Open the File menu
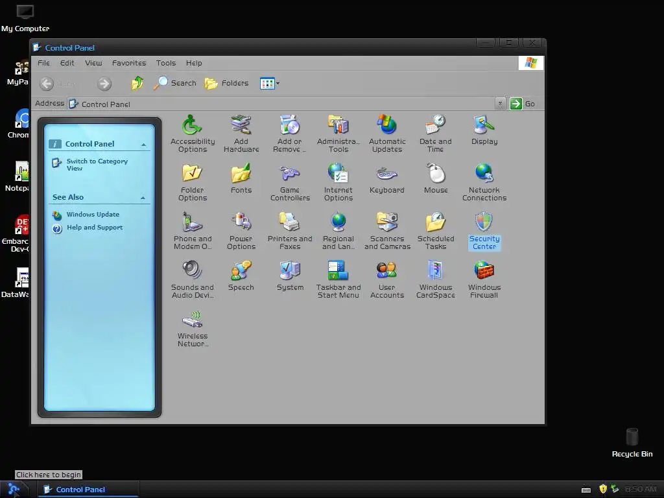This screenshot has height=498, width=664. coord(43,63)
